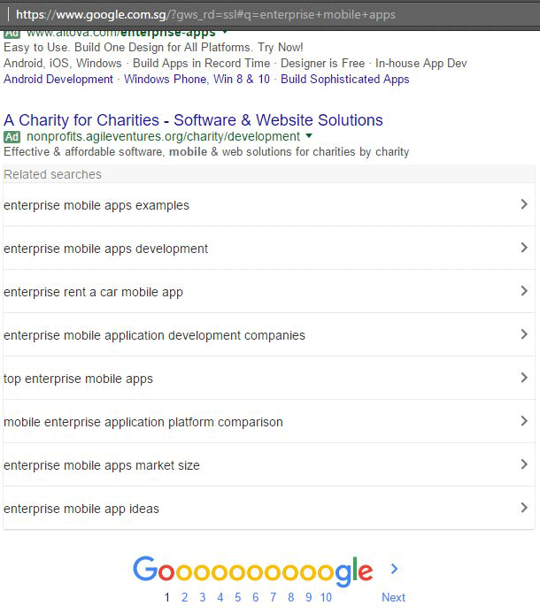Expand 'mobile enterprise application platform comparison' search
Image resolution: width=540 pixels, height=613 pixels.
269,421
